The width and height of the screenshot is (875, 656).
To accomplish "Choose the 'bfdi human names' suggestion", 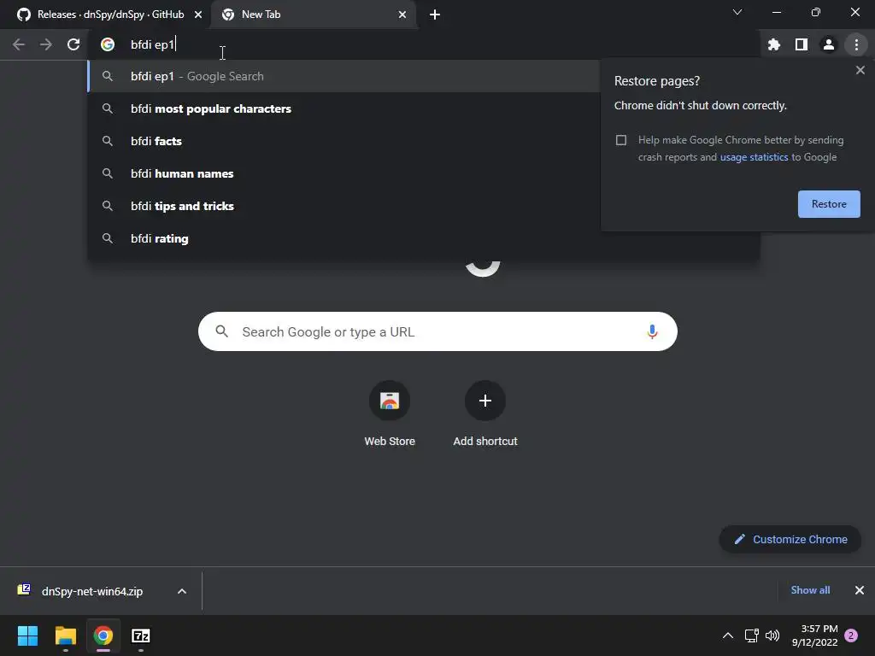I will click(x=344, y=173).
